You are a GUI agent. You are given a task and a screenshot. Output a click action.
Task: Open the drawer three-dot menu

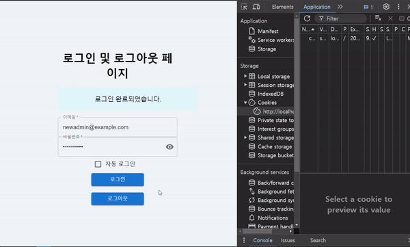244,240
